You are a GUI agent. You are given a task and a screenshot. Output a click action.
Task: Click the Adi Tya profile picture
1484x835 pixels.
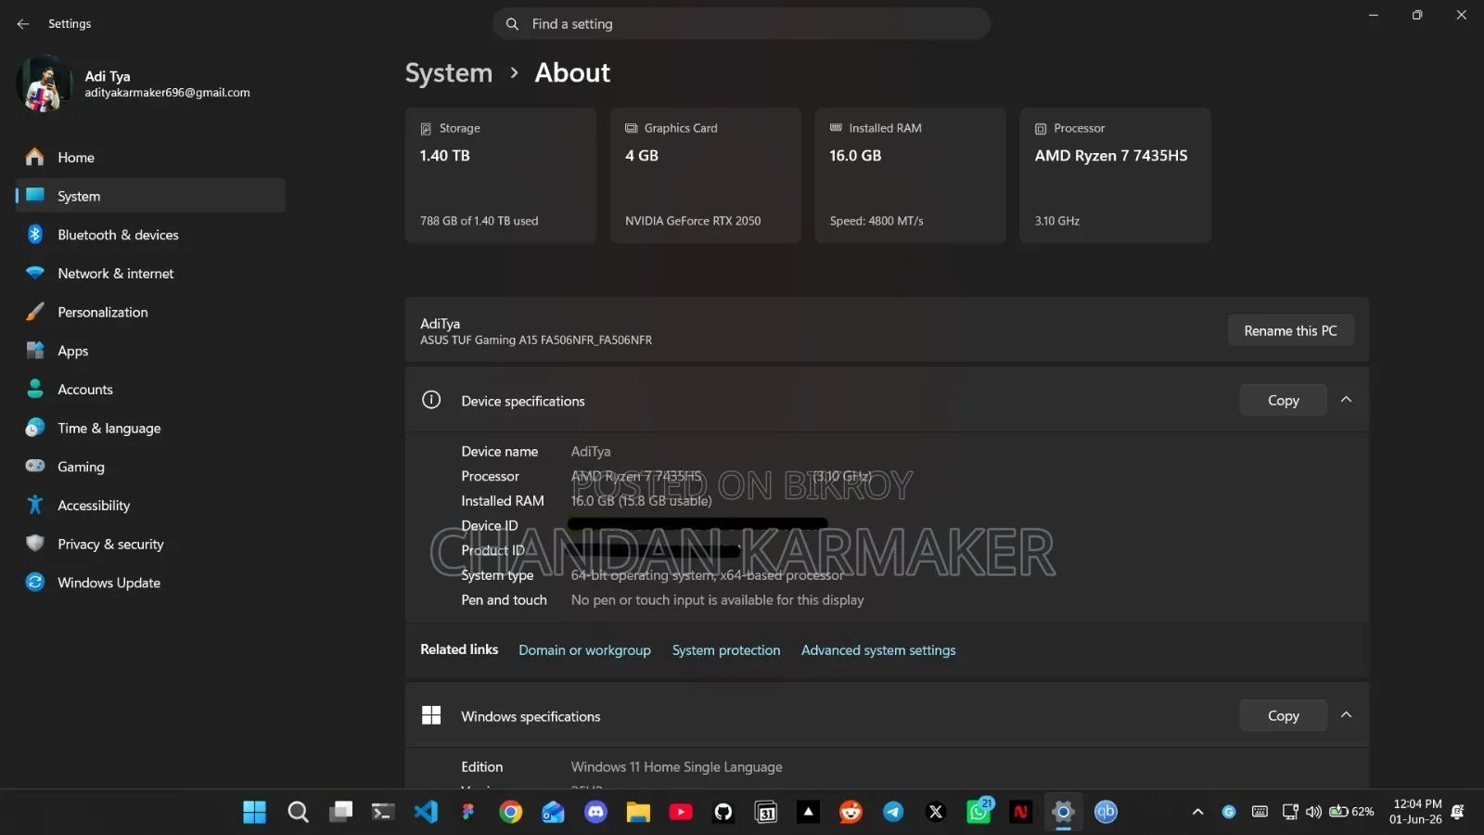[44, 83]
